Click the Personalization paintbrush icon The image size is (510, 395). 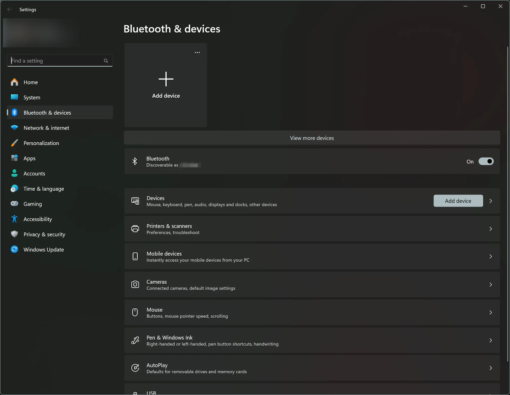[14, 143]
